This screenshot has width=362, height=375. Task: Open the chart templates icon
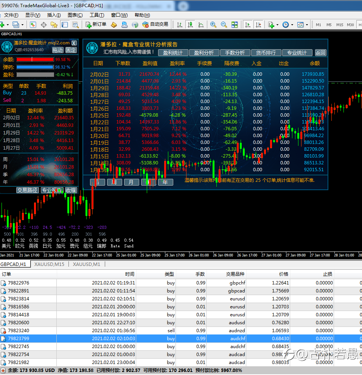[300, 25]
